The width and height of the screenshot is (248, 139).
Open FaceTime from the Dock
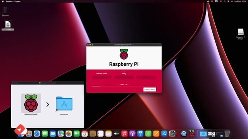pyautogui.click(x=77, y=134)
